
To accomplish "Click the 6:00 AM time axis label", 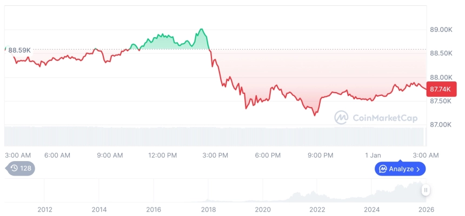I will pyautogui.click(x=57, y=155).
